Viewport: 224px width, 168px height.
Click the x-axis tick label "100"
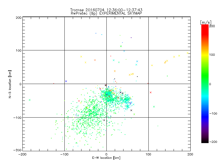pyautogui.click(x=148, y=154)
